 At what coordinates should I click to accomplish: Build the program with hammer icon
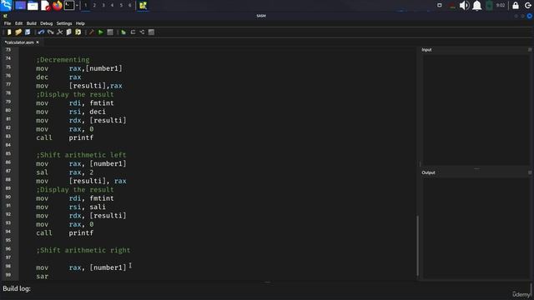click(91, 32)
